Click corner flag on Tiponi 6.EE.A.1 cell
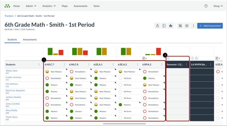This screenshot has width=227, height=126. [115, 116]
